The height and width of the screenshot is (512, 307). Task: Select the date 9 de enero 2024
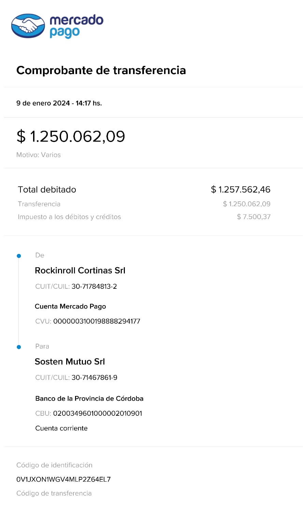[43, 103]
